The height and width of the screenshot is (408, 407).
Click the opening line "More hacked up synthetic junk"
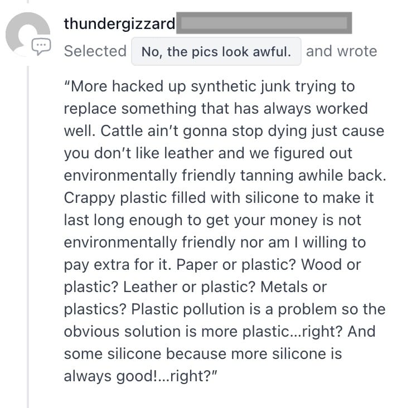pyautogui.click(x=177, y=86)
